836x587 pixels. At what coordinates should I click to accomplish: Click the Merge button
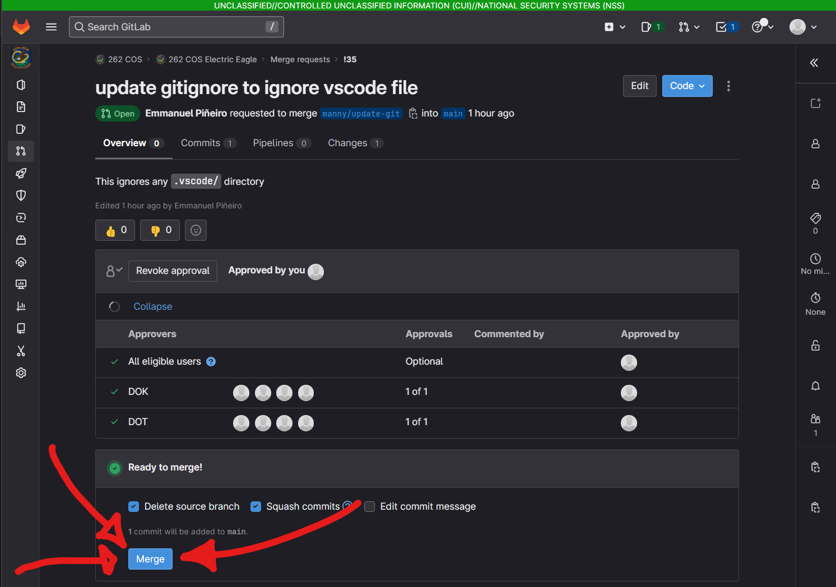[x=150, y=559]
